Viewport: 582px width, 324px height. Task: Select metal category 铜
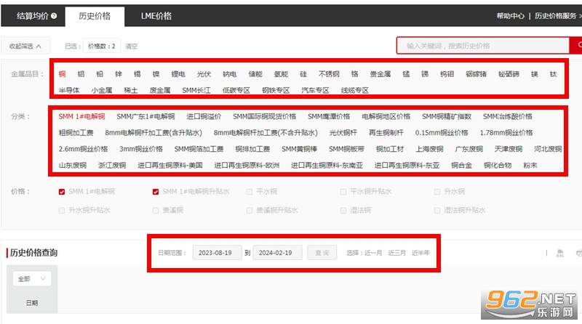(x=62, y=74)
